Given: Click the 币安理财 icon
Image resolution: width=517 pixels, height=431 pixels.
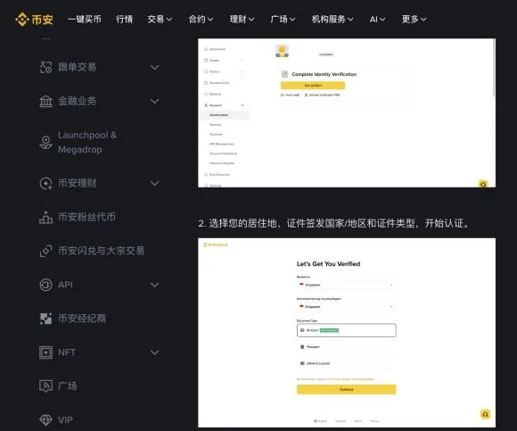Looking at the screenshot, I should pyautogui.click(x=45, y=183).
